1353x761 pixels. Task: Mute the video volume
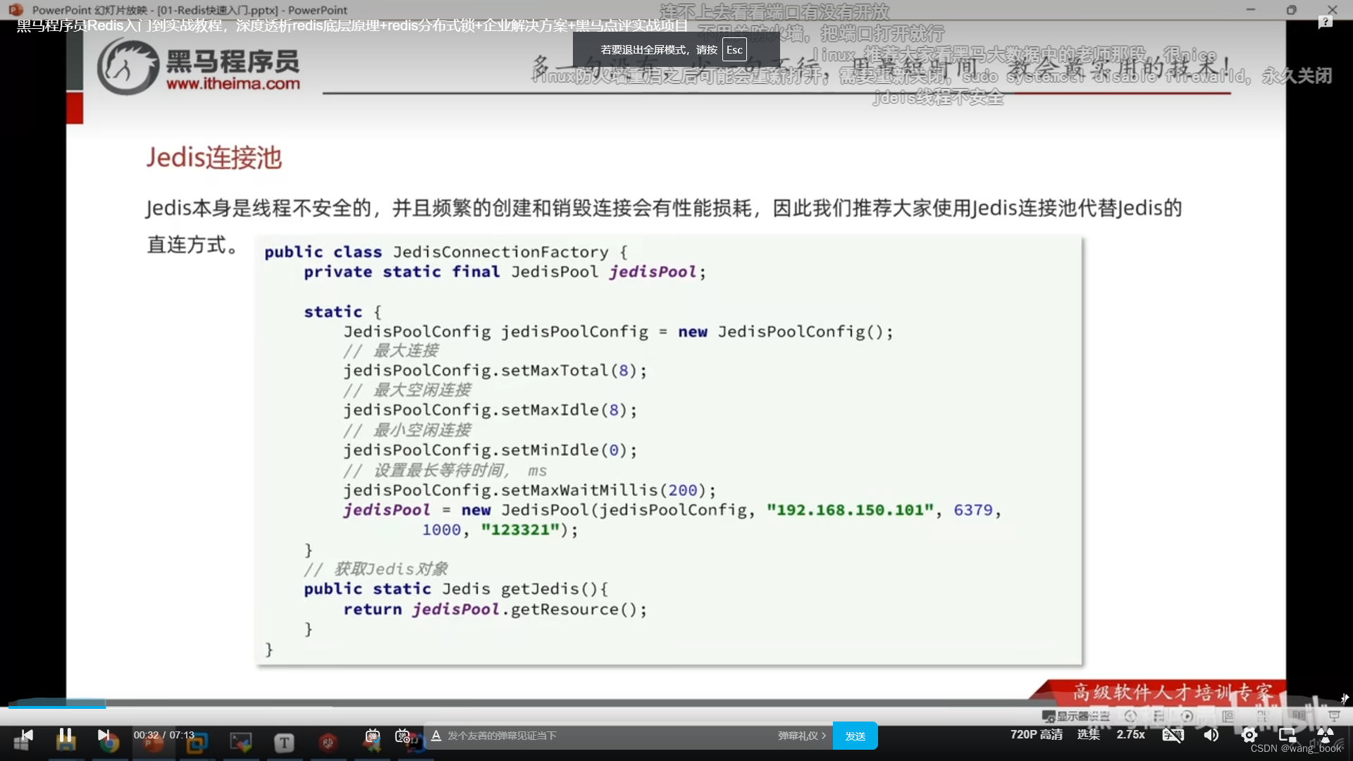[x=1211, y=735]
